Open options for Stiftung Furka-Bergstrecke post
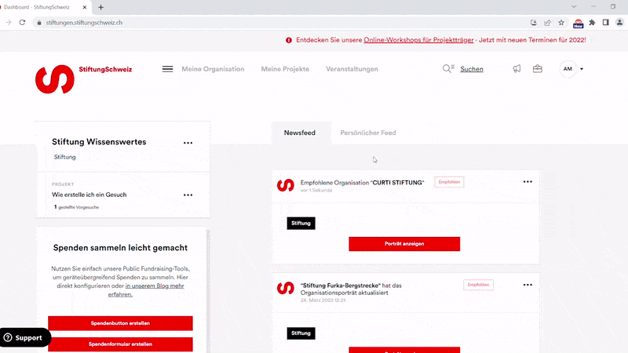The width and height of the screenshot is (628, 353). [x=528, y=284]
